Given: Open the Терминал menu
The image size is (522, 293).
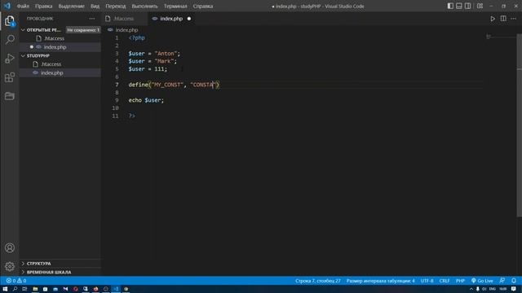Looking at the screenshot, I should (175, 6).
